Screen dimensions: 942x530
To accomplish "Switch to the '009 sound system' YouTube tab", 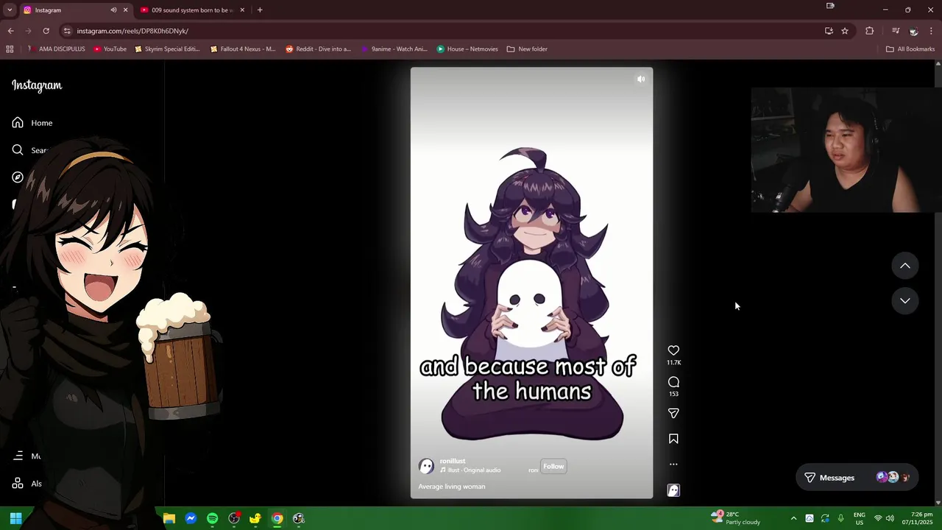I will click(191, 10).
